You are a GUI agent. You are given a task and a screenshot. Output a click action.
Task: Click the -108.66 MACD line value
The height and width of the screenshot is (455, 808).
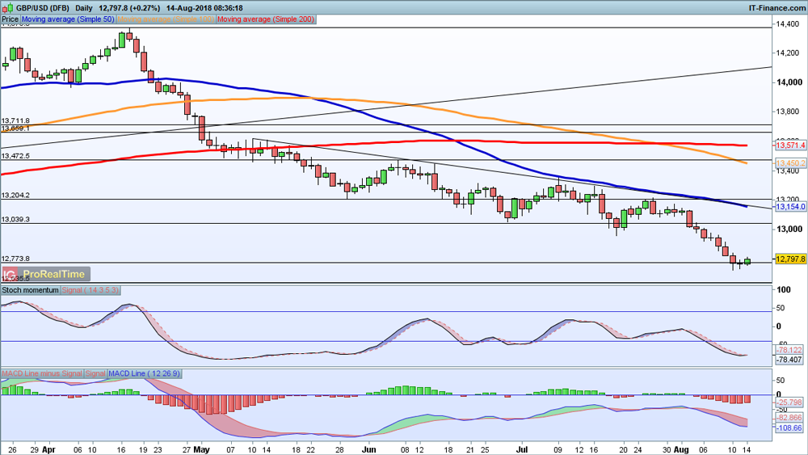coord(789,428)
